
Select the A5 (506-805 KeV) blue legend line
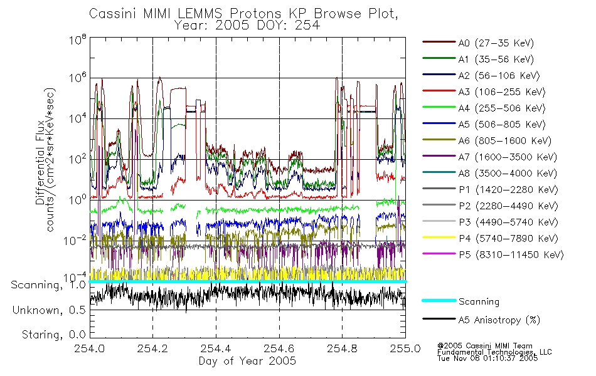pyautogui.click(x=439, y=123)
